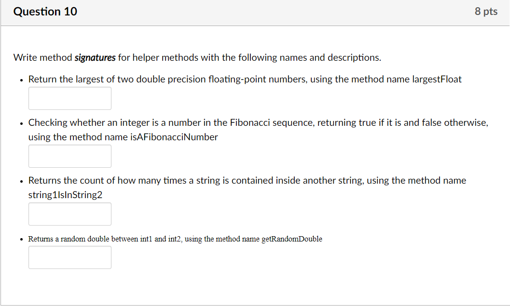
Task: Click the largestFloat answer input box
Action: (69, 98)
